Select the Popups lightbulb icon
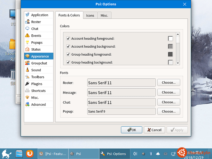The width and height of the screenshot is (212, 159). [x=27, y=42]
